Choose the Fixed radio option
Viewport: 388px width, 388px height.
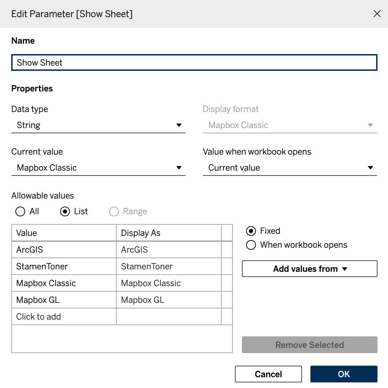251,231
